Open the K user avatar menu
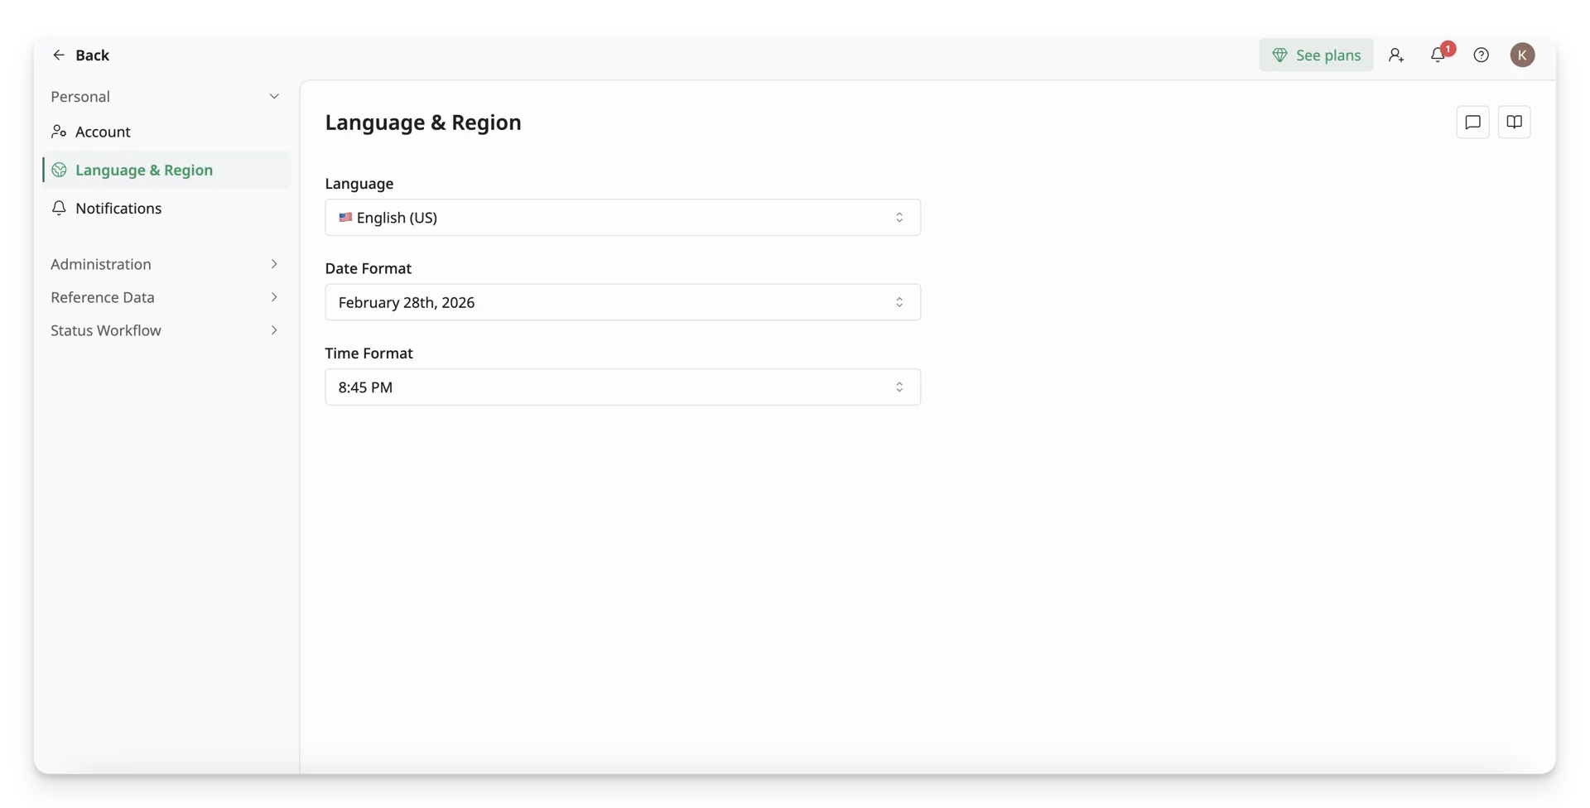The width and height of the screenshot is (1590, 808). 1522,55
